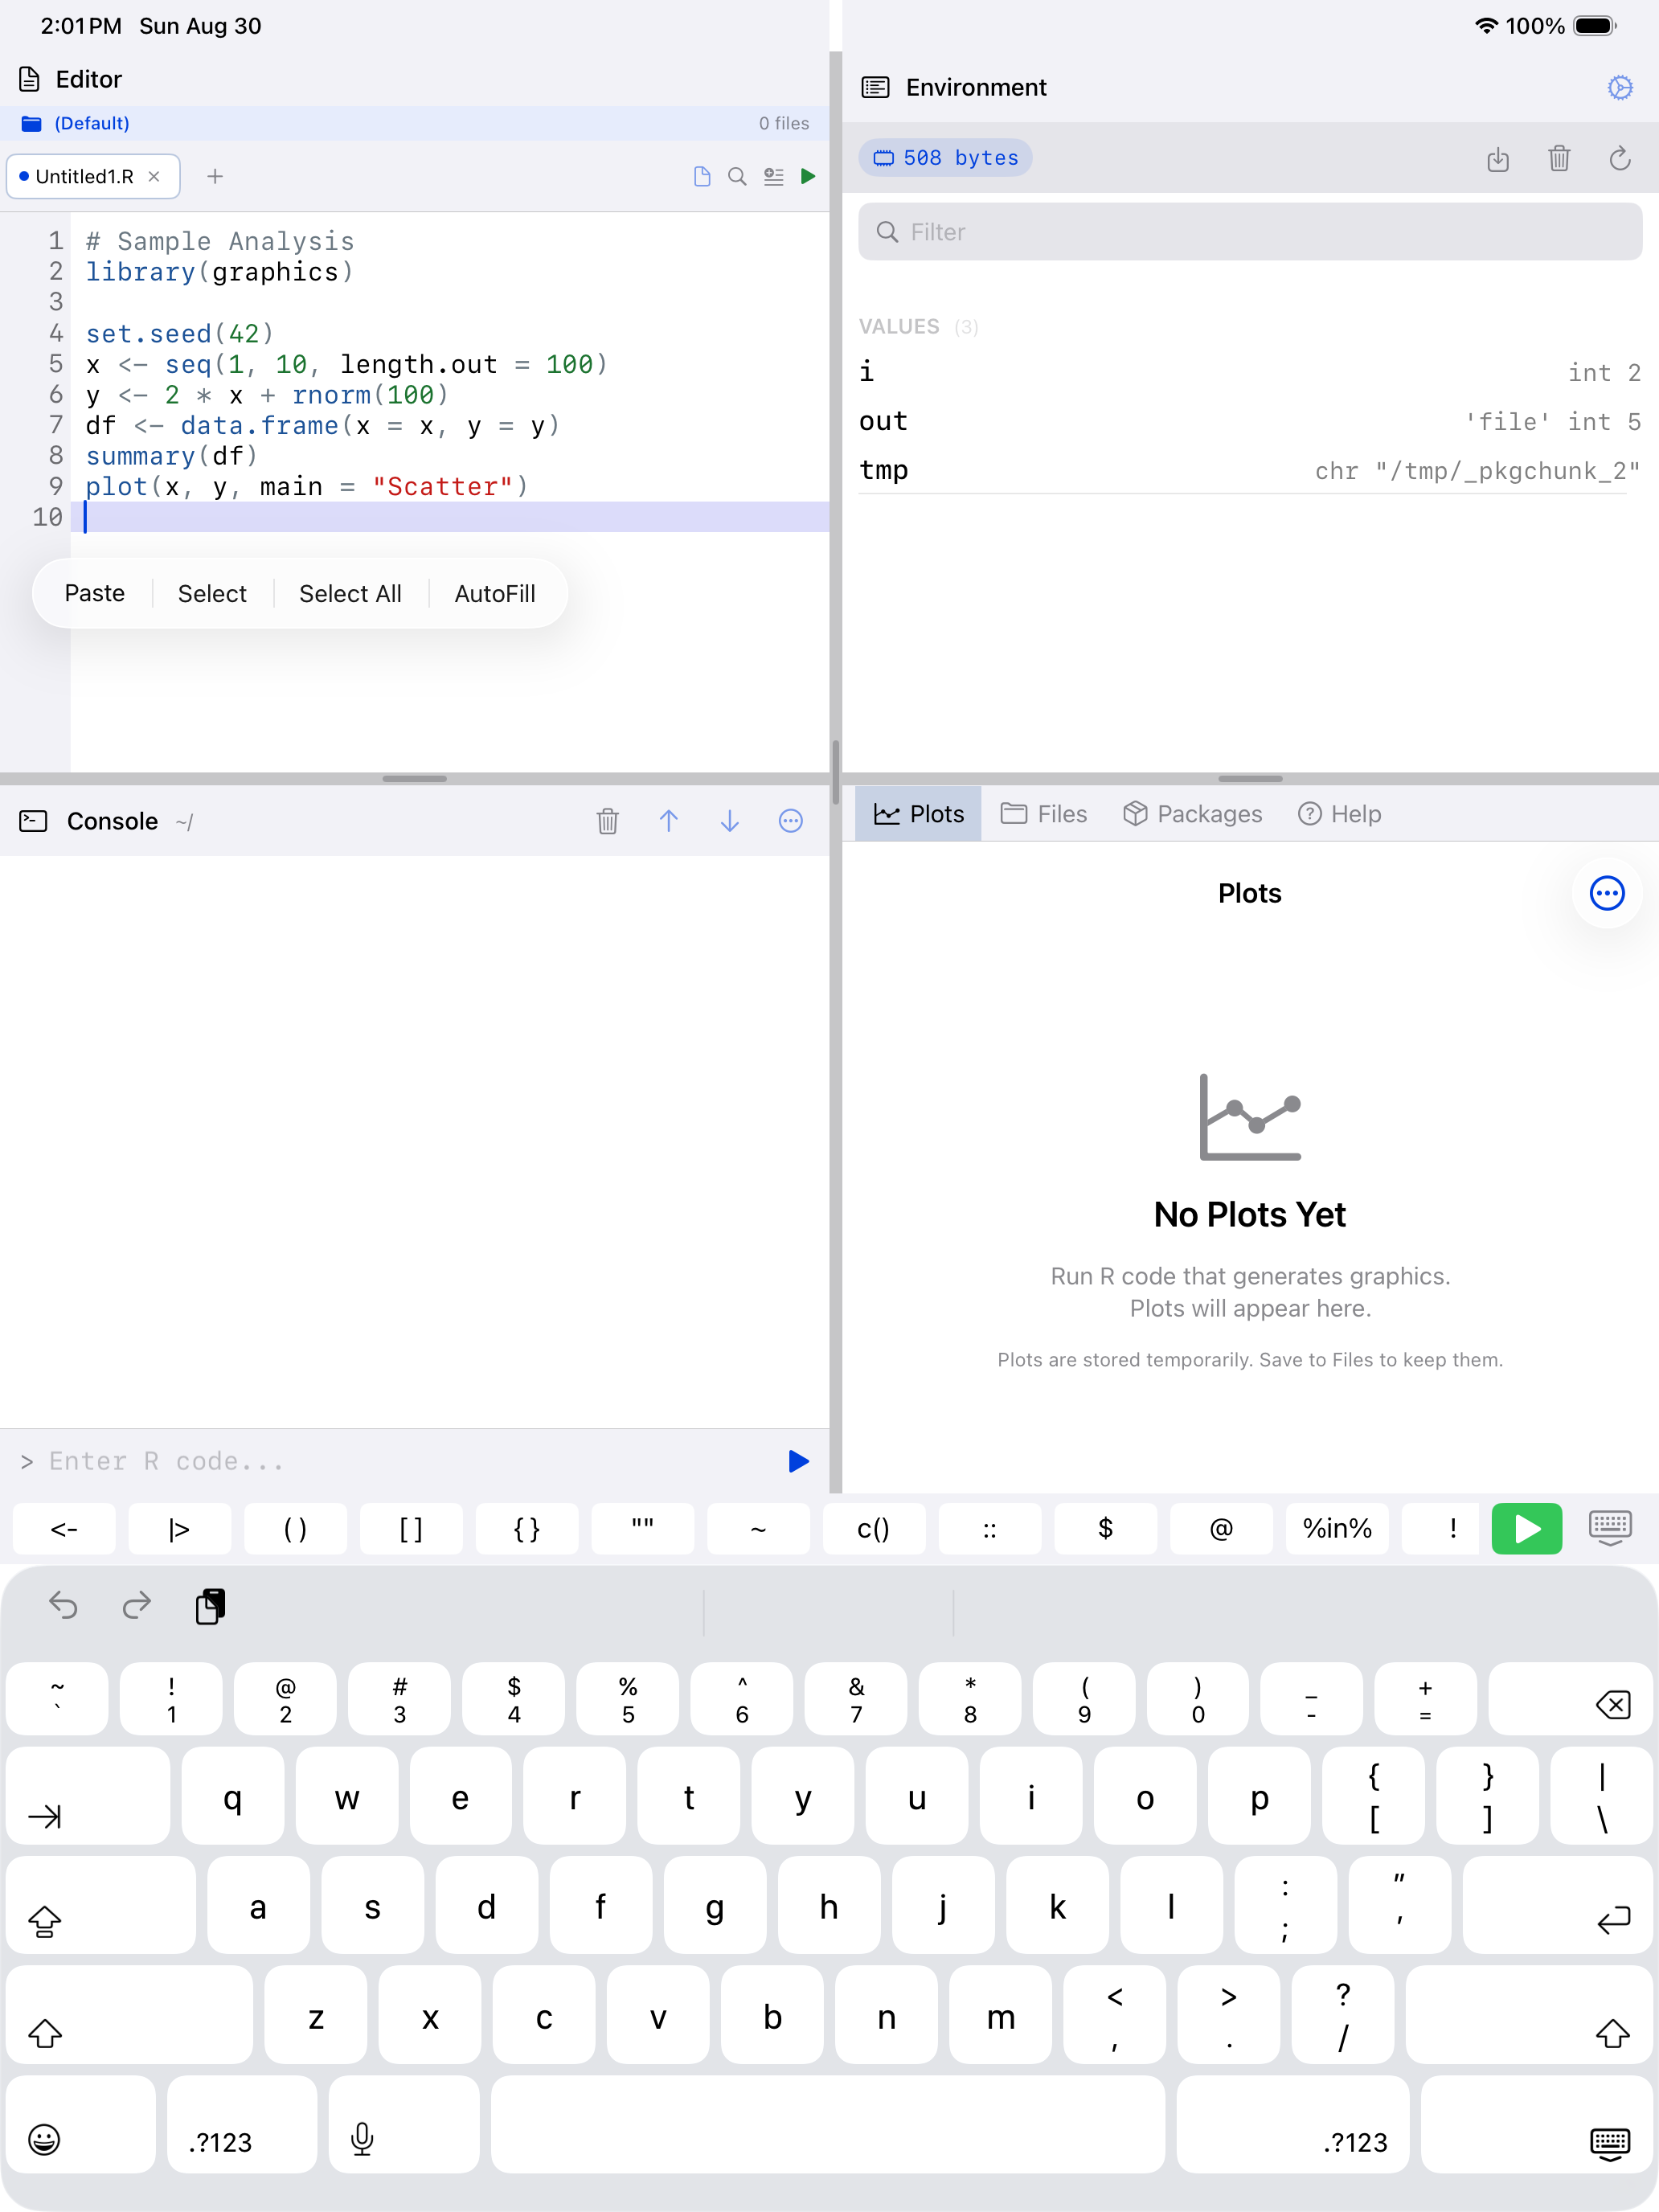Viewport: 1659px width, 2212px height.
Task: Go to next console history with down arrow
Action: [x=730, y=821]
